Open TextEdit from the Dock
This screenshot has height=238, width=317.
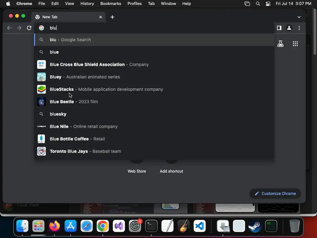(167, 226)
